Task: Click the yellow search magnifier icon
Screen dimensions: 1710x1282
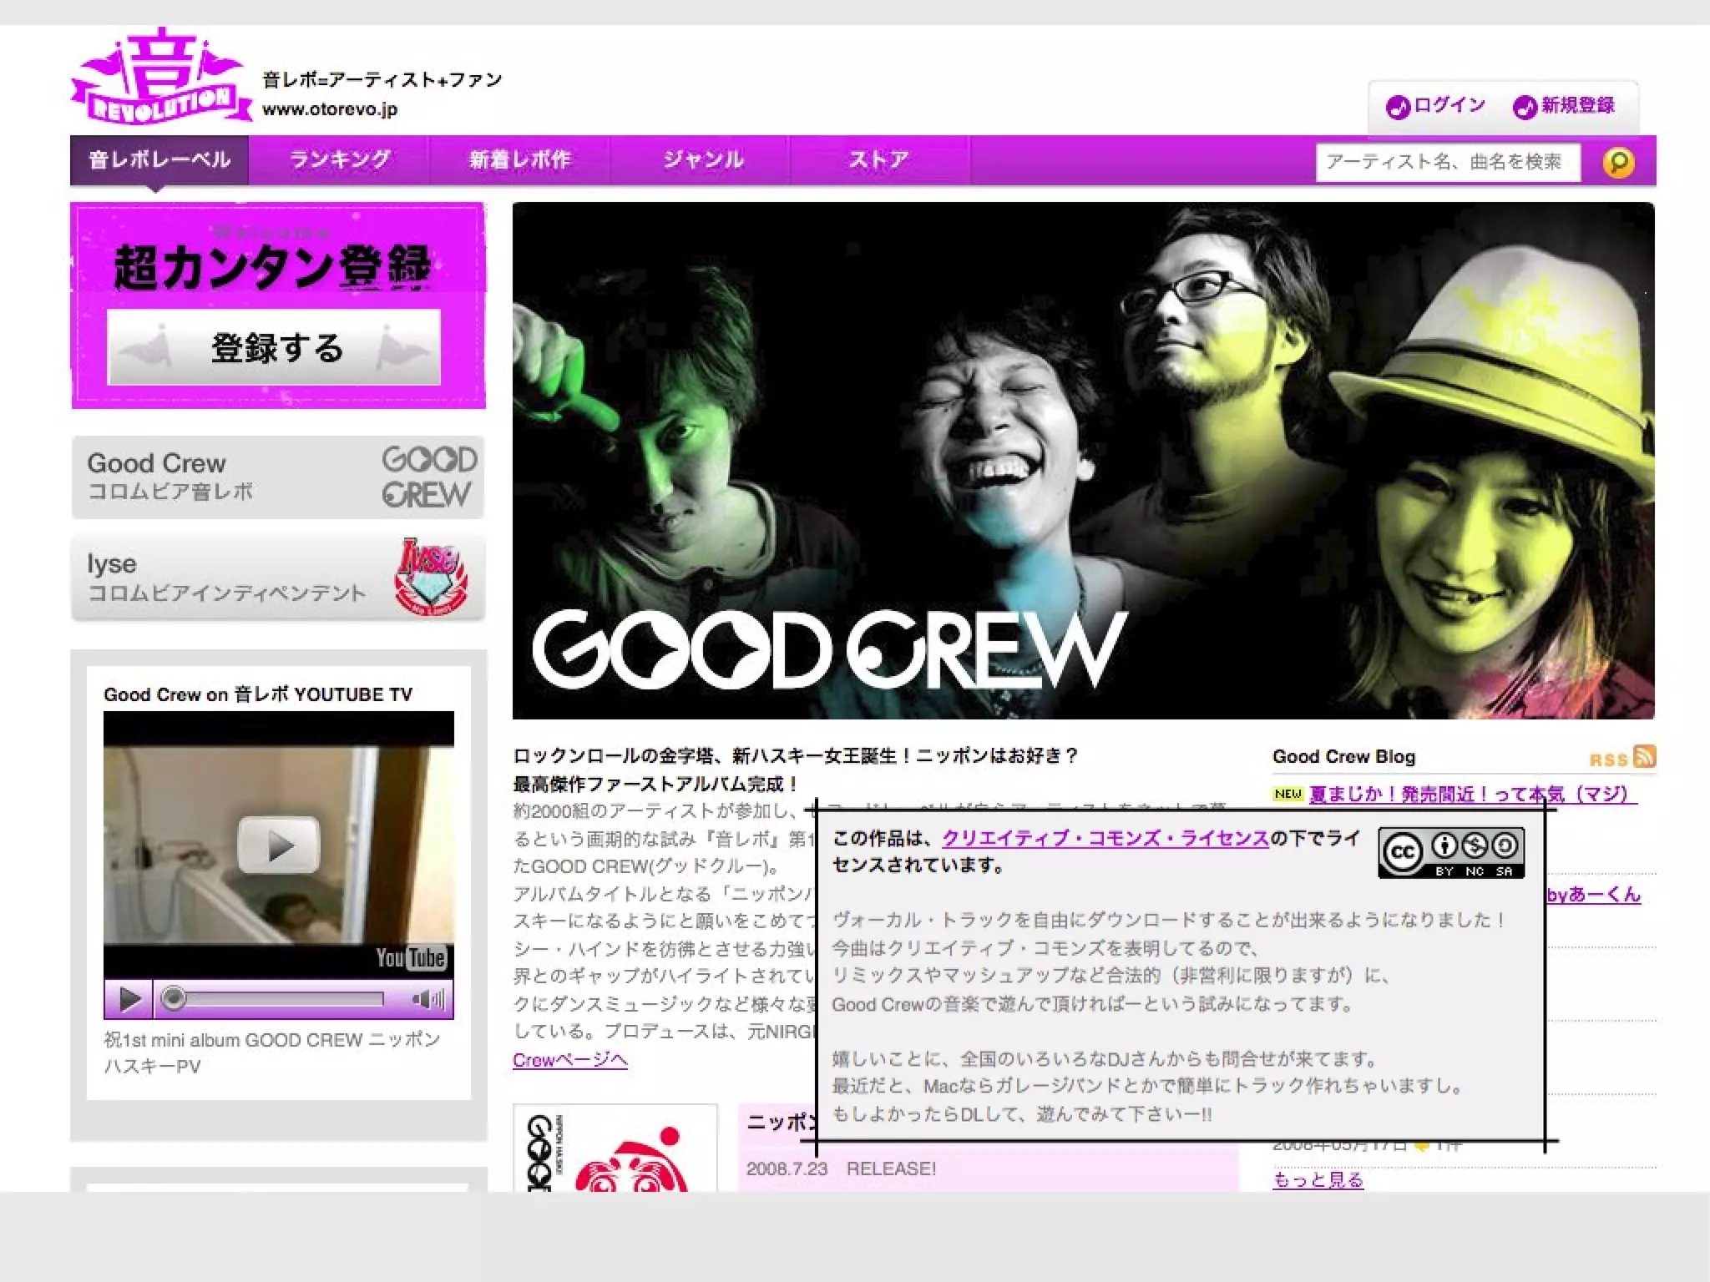Action: (1617, 162)
